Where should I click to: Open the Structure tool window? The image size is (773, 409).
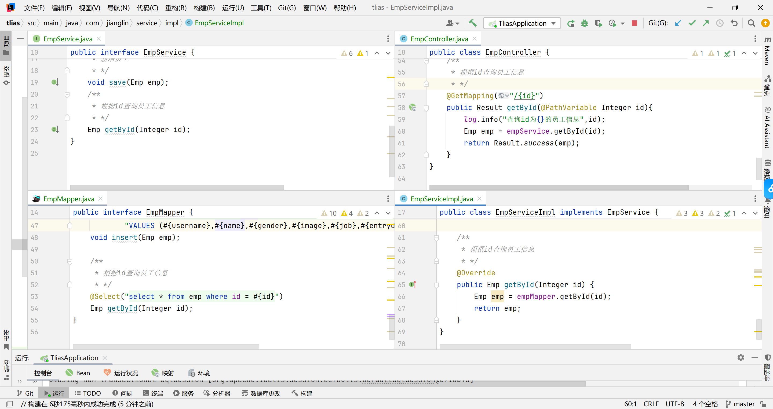(6, 370)
